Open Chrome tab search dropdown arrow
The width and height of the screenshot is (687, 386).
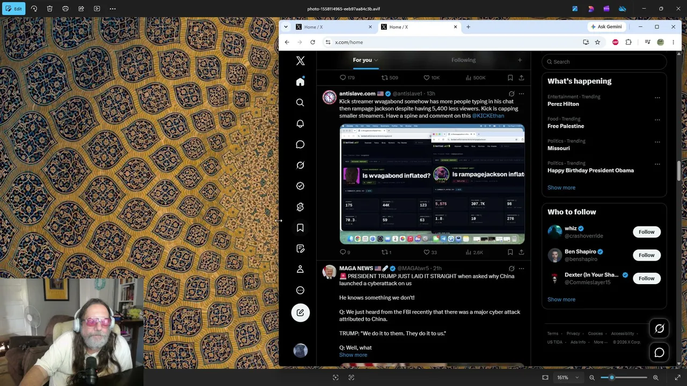click(x=286, y=27)
